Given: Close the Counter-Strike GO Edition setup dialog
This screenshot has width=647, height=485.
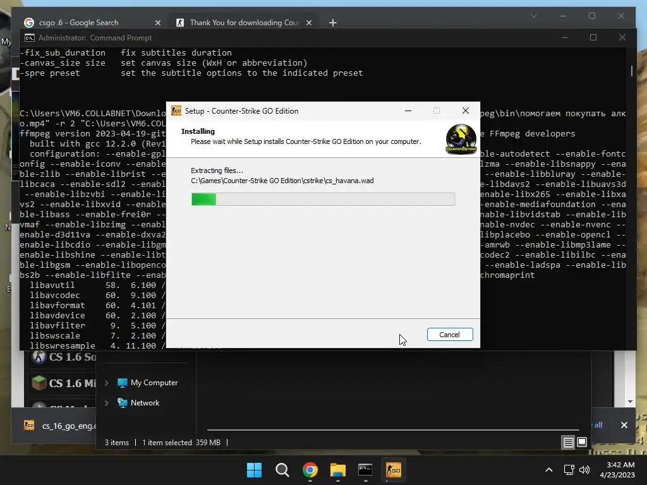Looking at the screenshot, I should click(x=466, y=111).
